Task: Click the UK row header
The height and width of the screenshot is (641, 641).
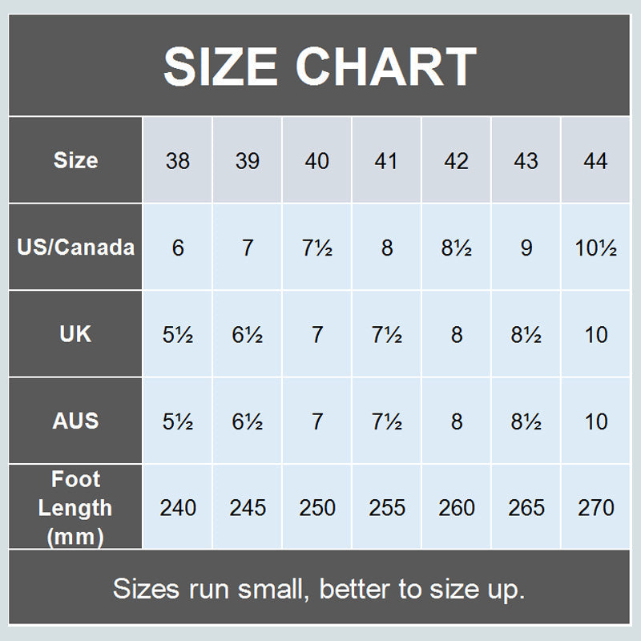Action: point(75,333)
